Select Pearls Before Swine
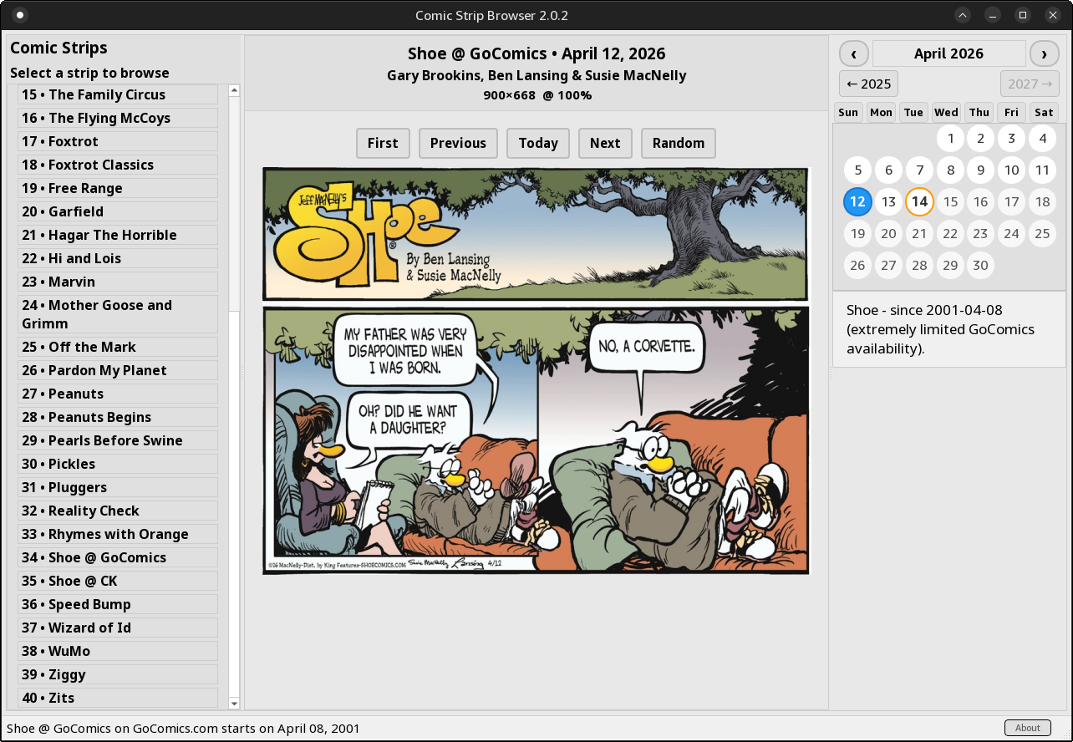 click(118, 440)
